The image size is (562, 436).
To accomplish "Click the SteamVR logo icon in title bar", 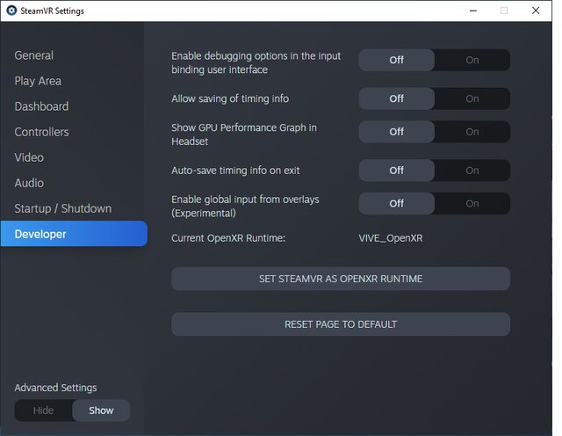I will click(x=11, y=11).
